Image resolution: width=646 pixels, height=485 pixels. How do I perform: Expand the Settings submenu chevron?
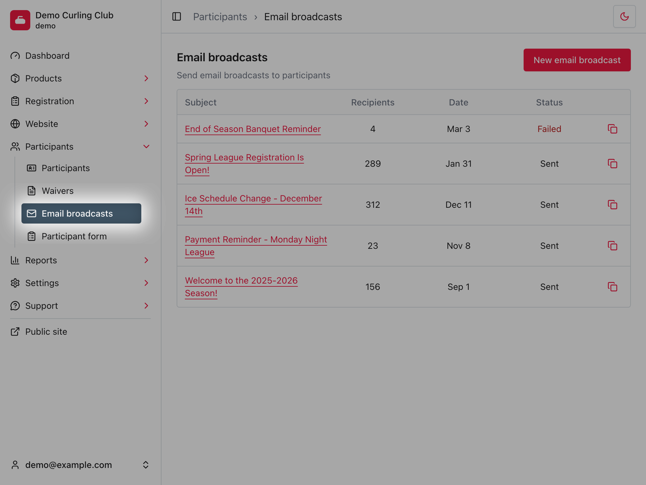pyautogui.click(x=146, y=283)
